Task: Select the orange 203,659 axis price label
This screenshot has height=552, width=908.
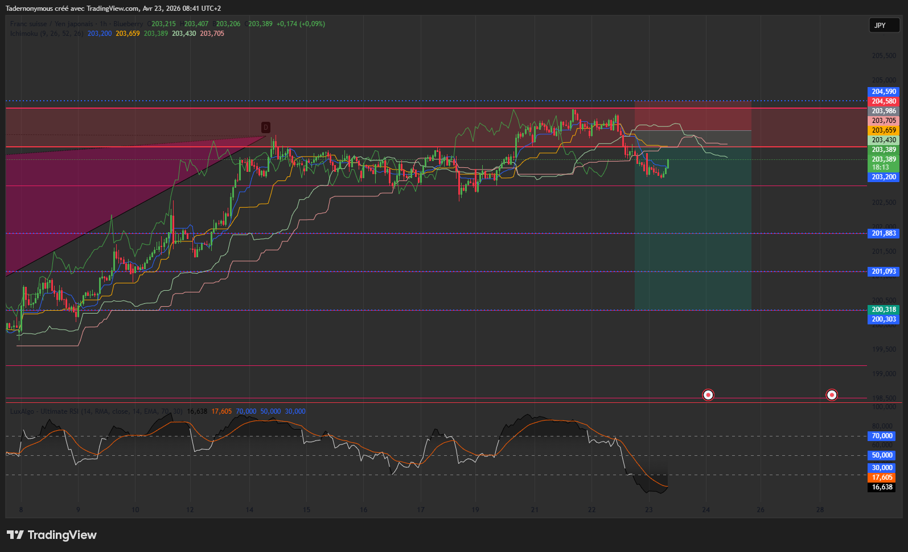Action: [884, 130]
